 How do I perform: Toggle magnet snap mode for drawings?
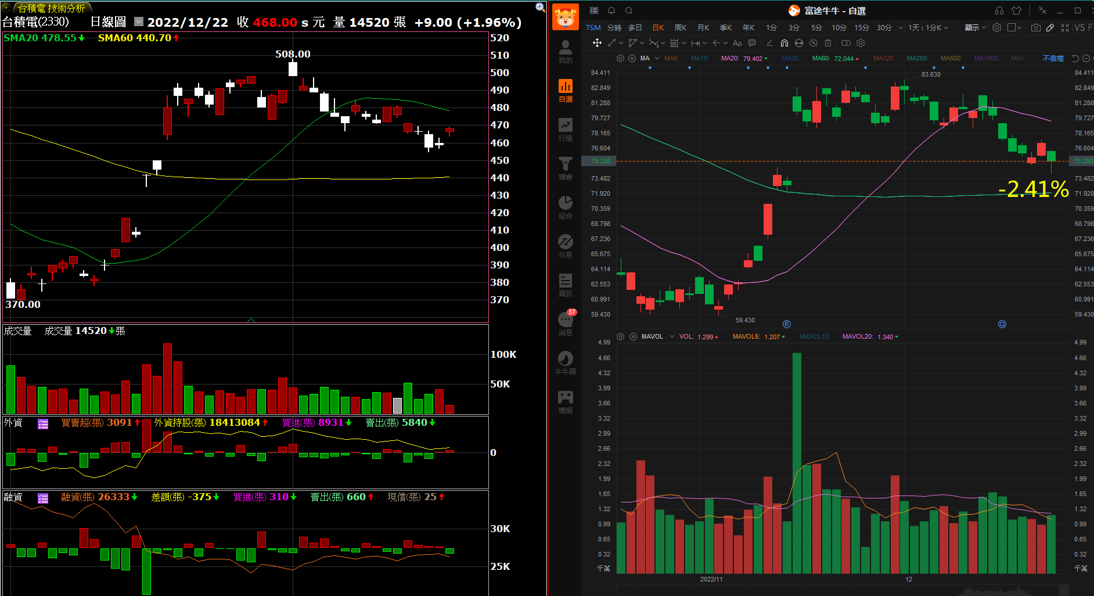(784, 43)
